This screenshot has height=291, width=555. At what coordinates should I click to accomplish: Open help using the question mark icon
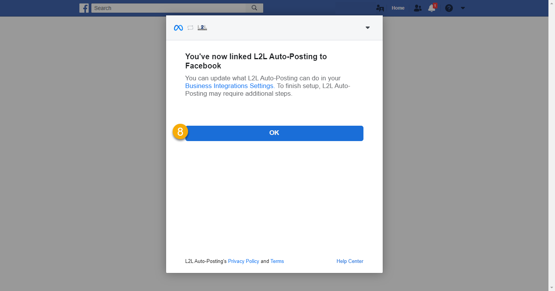(x=449, y=8)
